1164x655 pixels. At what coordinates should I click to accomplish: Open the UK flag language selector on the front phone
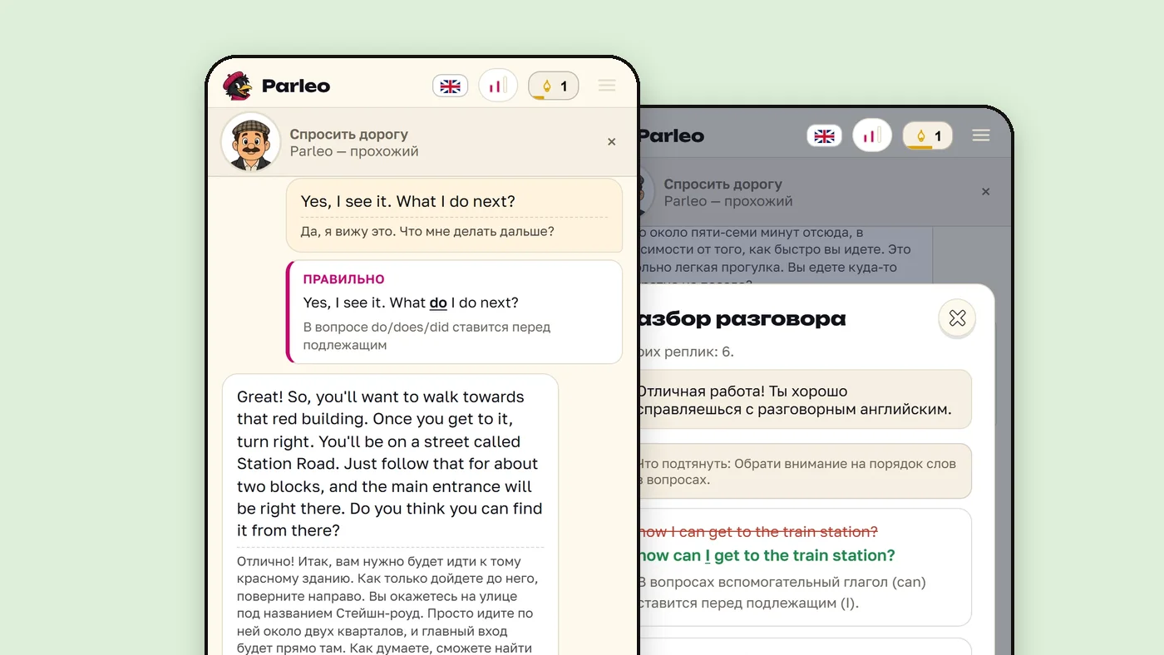(x=451, y=86)
